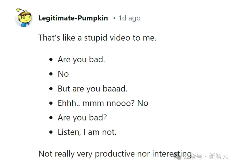Screen dimensions: 236x166
Task: Click the line "That's like a stupid video to me."
Action: coord(97,38)
